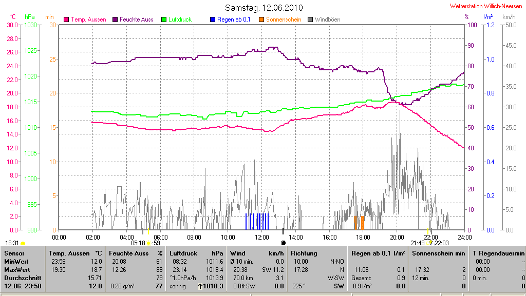The width and height of the screenshot is (526, 296).
Task: Click the rain time value 11:06
Action: click(362, 269)
